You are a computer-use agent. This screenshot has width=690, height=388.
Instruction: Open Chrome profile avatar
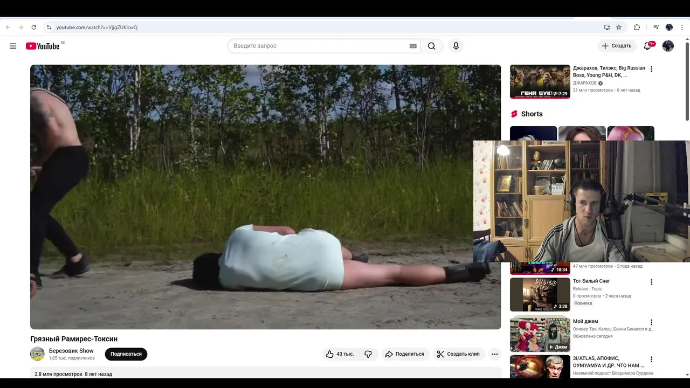point(669,27)
